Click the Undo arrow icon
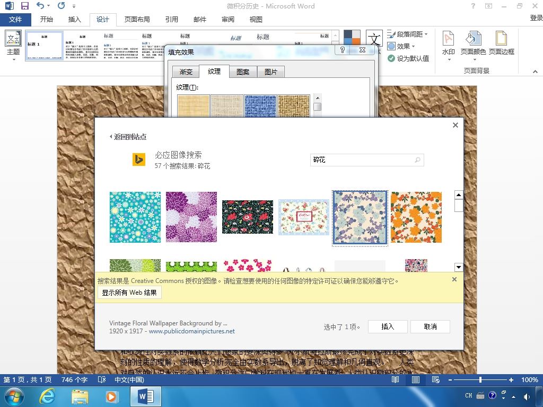Viewport: 543px width, 407px height. (40, 6)
